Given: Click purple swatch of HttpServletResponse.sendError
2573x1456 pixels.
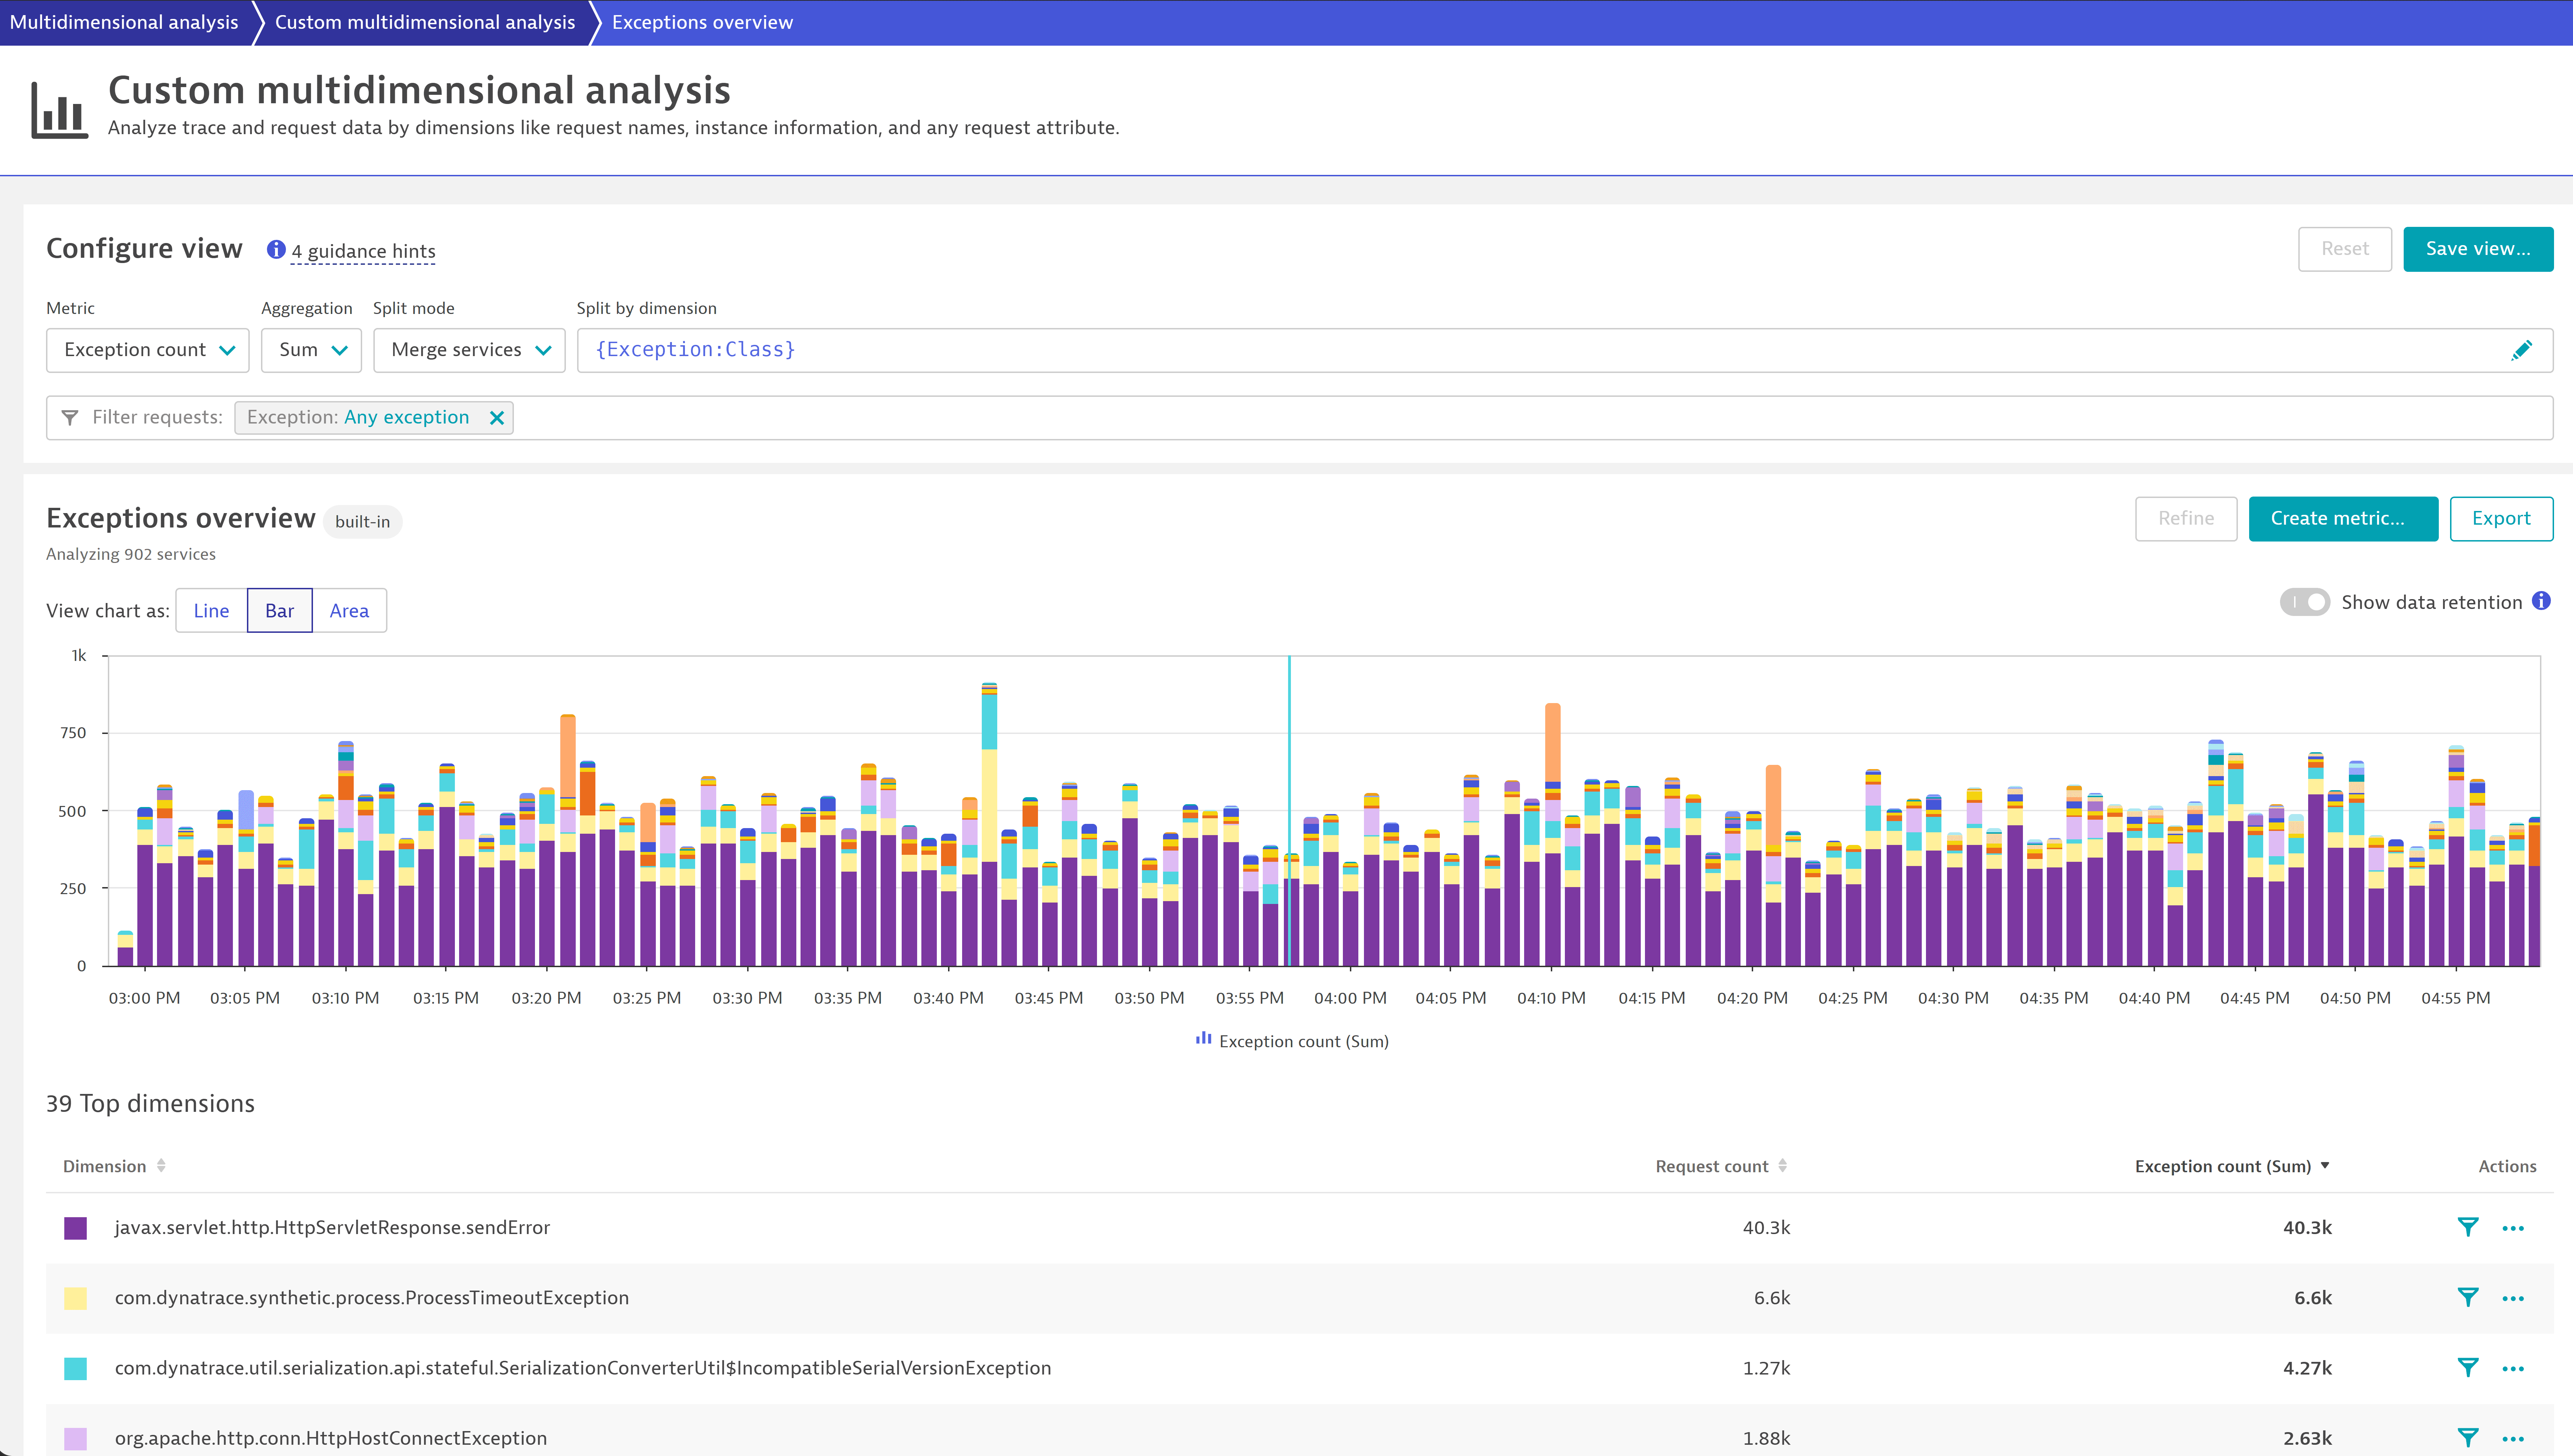Looking at the screenshot, I should pos(75,1228).
